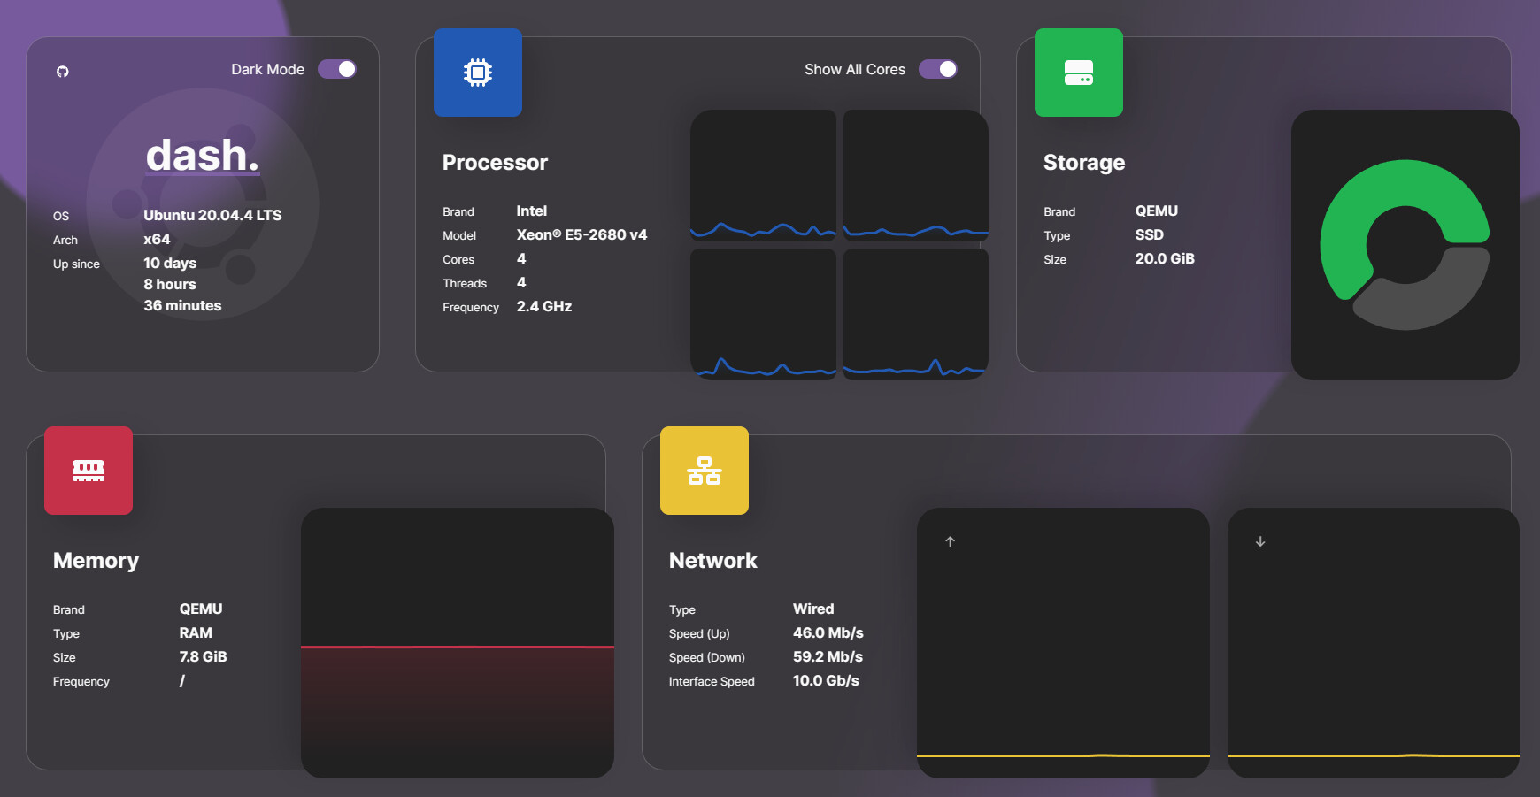This screenshot has height=797, width=1540.
Task: Toggle the Dark Mode switch
Action: click(x=337, y=69)
